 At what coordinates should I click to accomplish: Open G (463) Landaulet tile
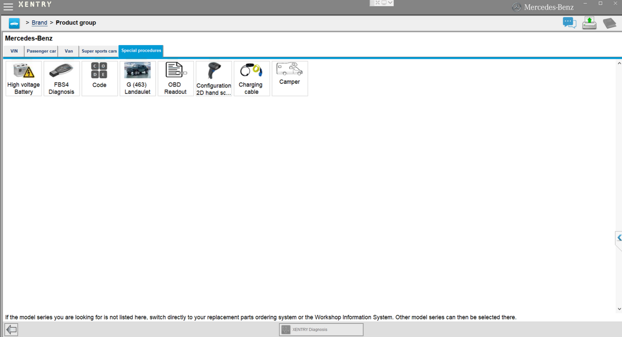pos(138,79)
